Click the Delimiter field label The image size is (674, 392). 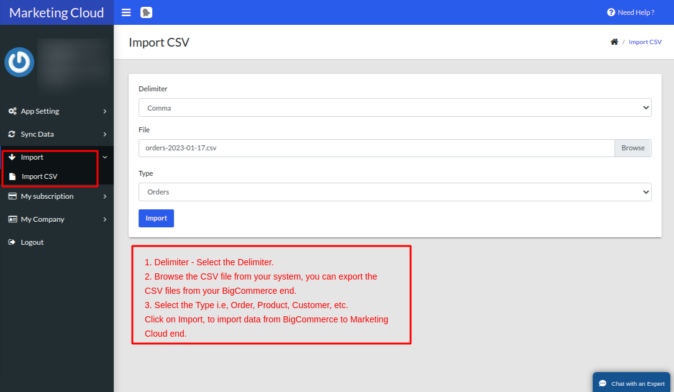[x=153, y=89]
